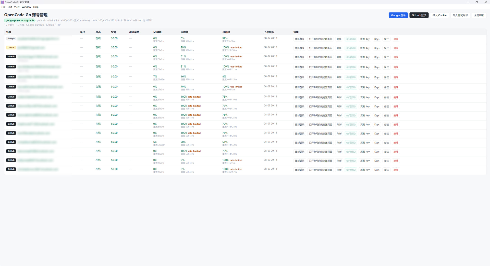Image resolution: width=490 pixels, height=266 pixels.
Task: Click 复制 Key in the row resetting in 414h28m
Action: click(365, 134)
